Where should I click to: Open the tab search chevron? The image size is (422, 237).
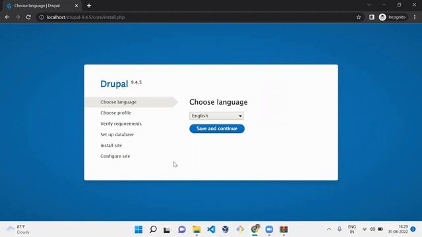pyautogui.click(x=369, y=5)
